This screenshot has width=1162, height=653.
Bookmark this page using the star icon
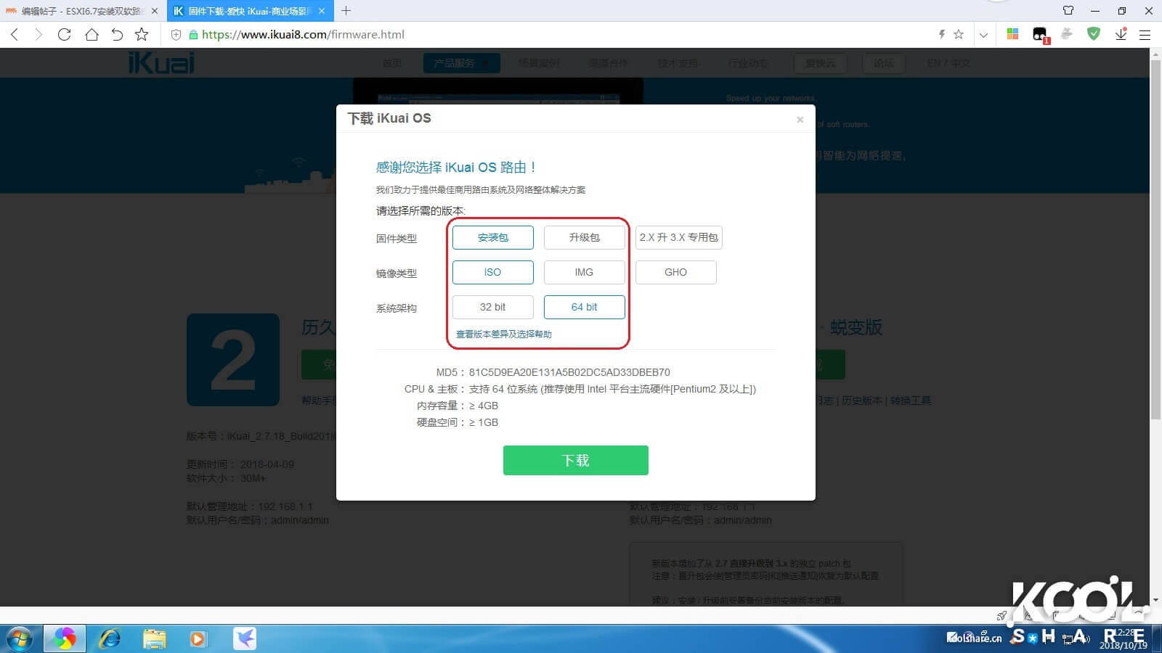(959, 34)
